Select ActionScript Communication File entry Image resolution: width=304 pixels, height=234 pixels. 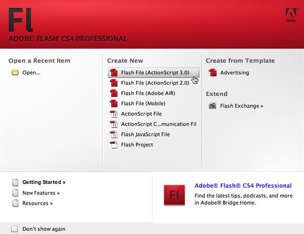tap(158, 124)
